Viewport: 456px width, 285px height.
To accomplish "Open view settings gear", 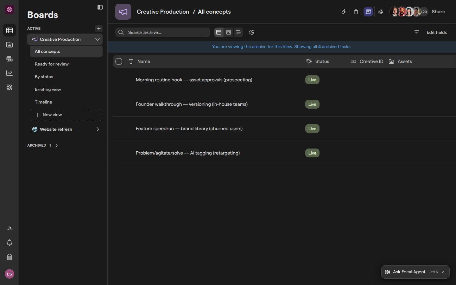I will click(252, 32).
